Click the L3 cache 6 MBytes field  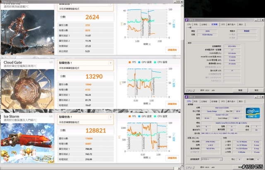[x=242, y=152]
